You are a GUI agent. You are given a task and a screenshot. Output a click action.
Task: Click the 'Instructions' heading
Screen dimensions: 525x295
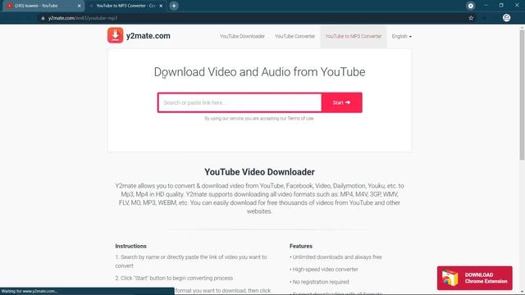131,246
